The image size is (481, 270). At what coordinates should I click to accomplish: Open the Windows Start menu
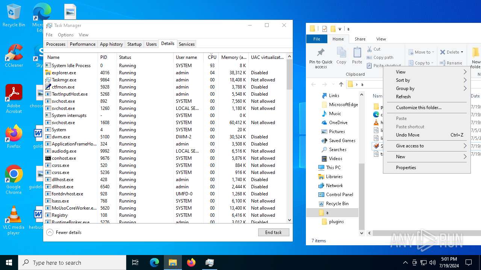[9, 262]
